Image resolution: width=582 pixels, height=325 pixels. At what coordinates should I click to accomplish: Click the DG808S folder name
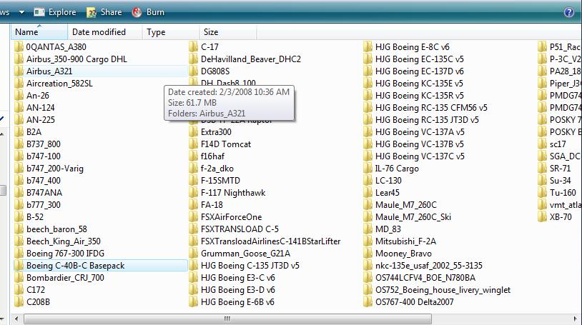click(x=215, y=71)
